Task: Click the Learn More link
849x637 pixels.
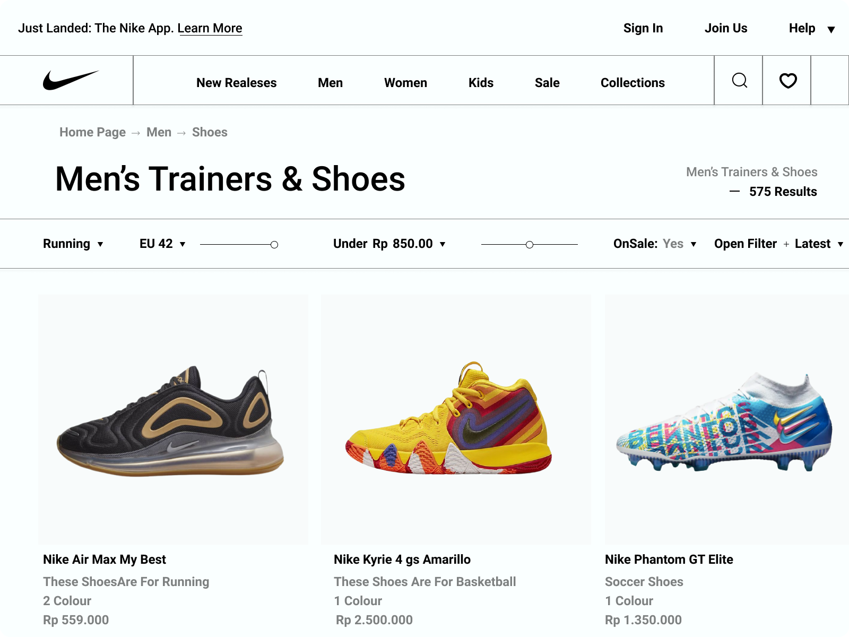Action: tap(210, 28)
